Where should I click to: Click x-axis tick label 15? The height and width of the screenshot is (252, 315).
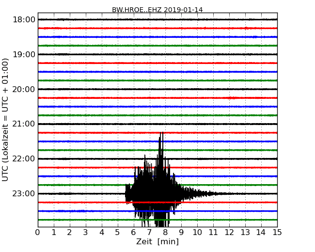277,233
